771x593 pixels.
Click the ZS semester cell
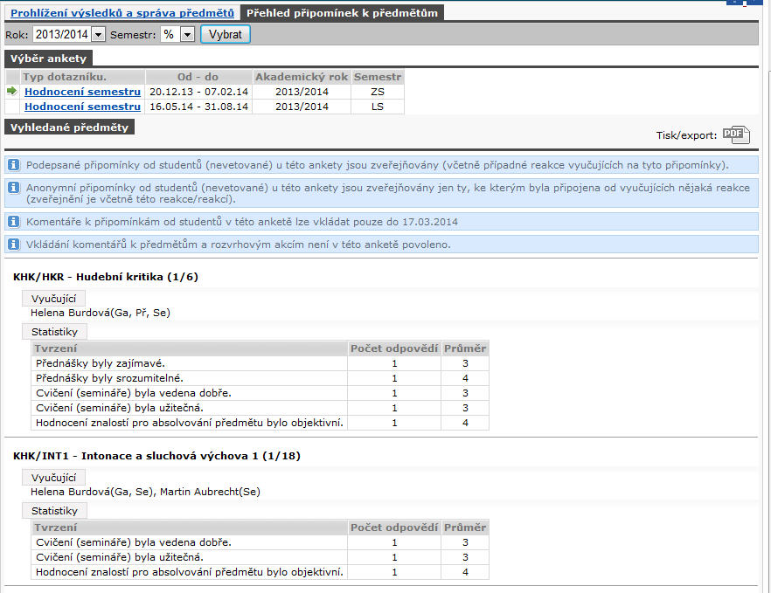[x=378, y=92]
